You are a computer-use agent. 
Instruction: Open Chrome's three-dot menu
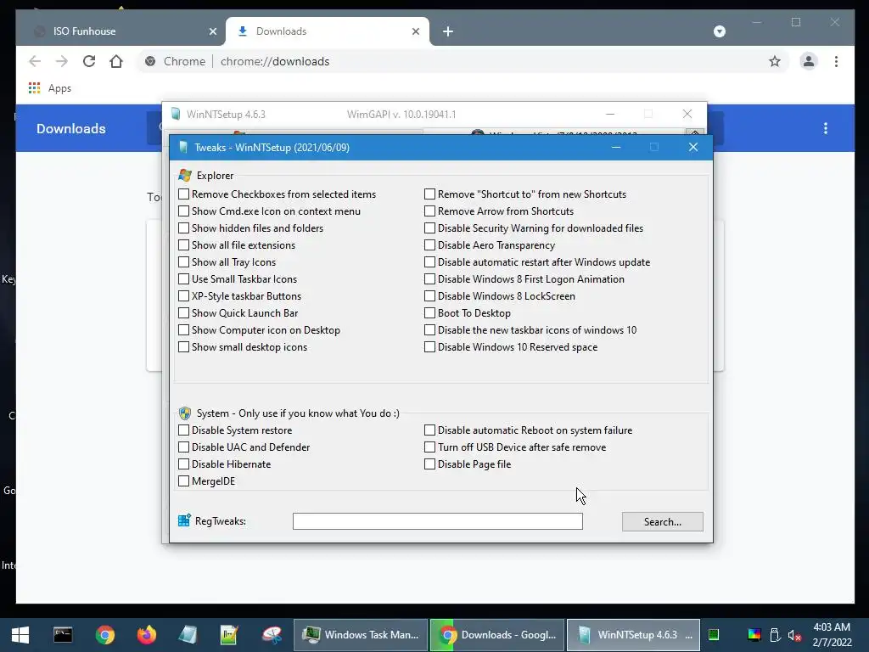tap(836, 61)
